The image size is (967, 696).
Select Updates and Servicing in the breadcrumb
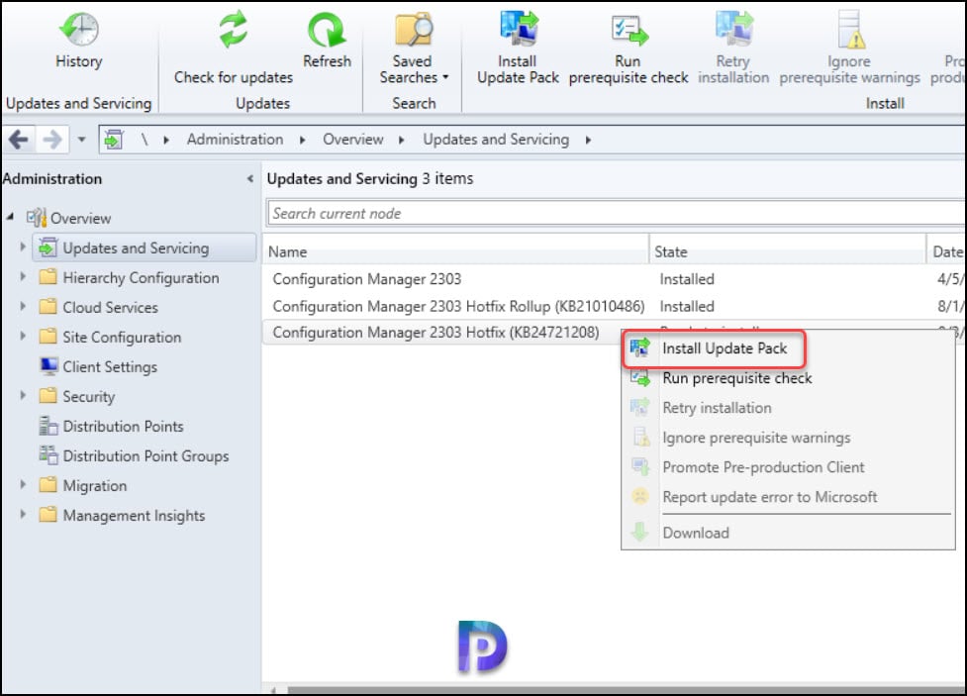[x=496, y=140]
